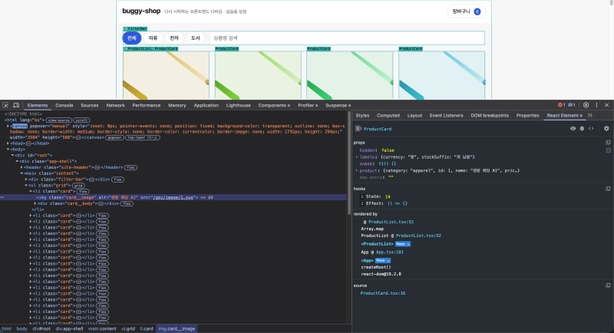
Task: Open the Memory tab
Action: (x=177, y=105)
